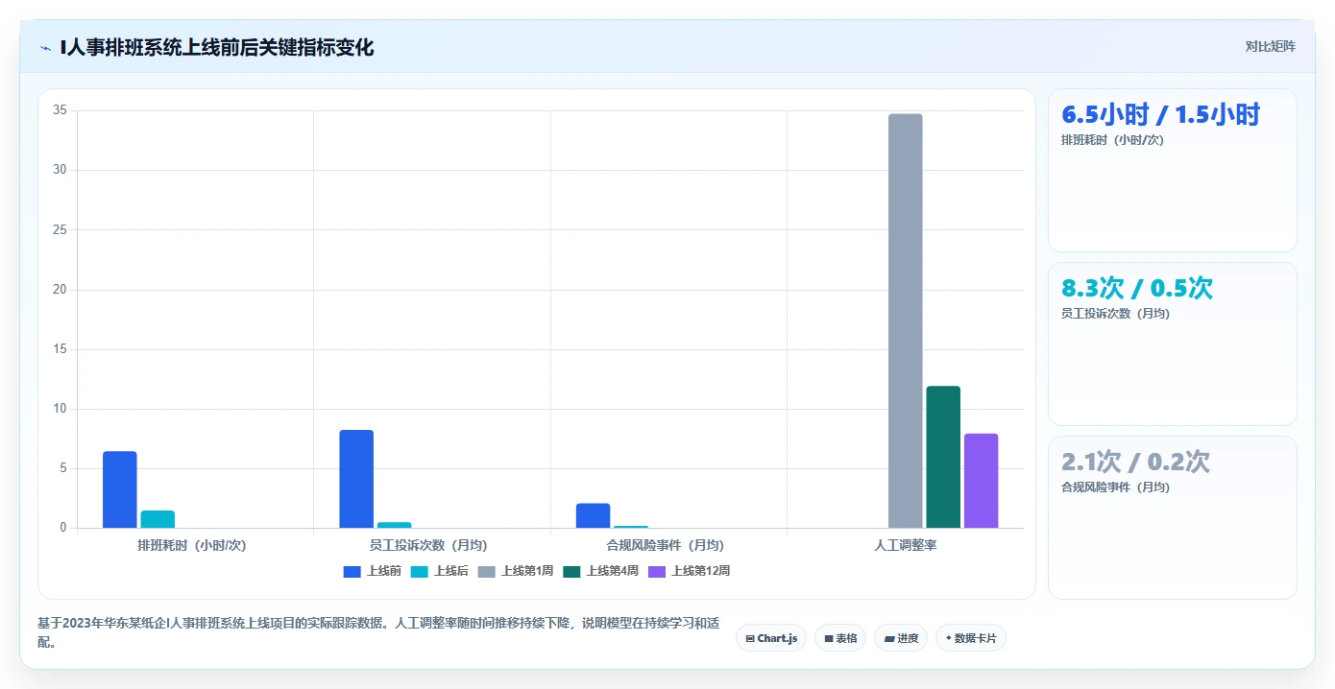Click the 排班耗时 card caption on right
This screenshot has width=1335, height=689.
(1112, 140)
